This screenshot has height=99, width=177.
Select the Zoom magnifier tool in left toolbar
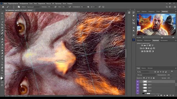coord(2,70)
